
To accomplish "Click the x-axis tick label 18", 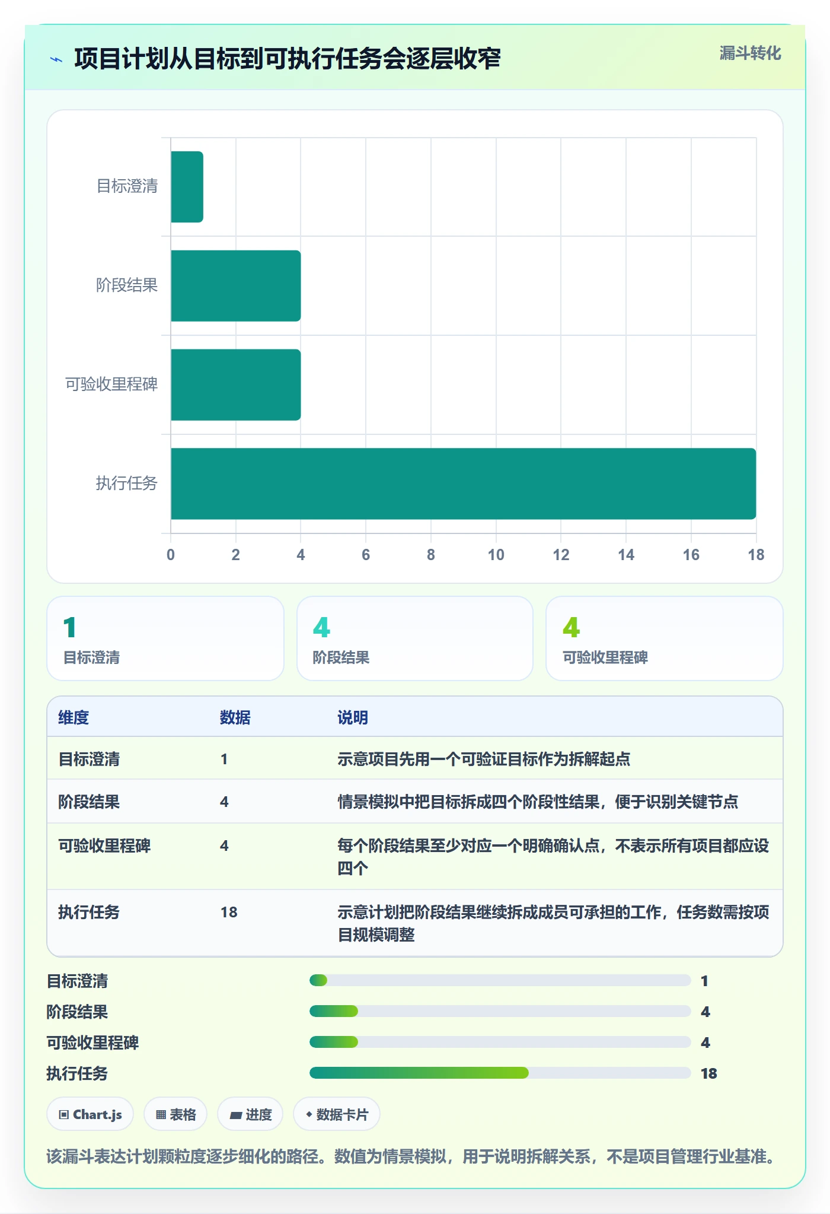I will tap(756, 555).
